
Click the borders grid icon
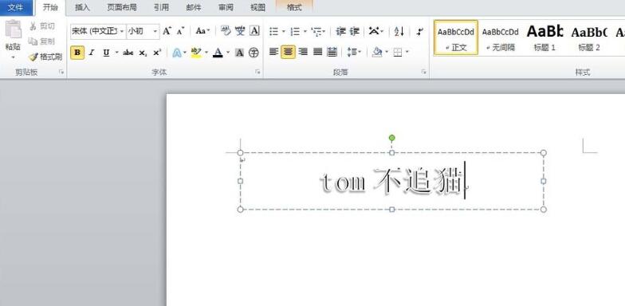click(397, 53)
